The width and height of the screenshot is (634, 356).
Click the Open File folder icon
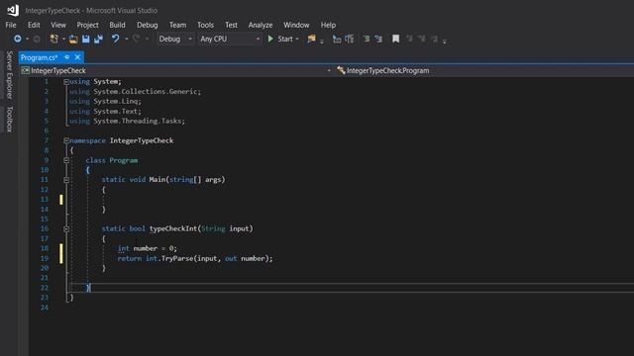73,39
